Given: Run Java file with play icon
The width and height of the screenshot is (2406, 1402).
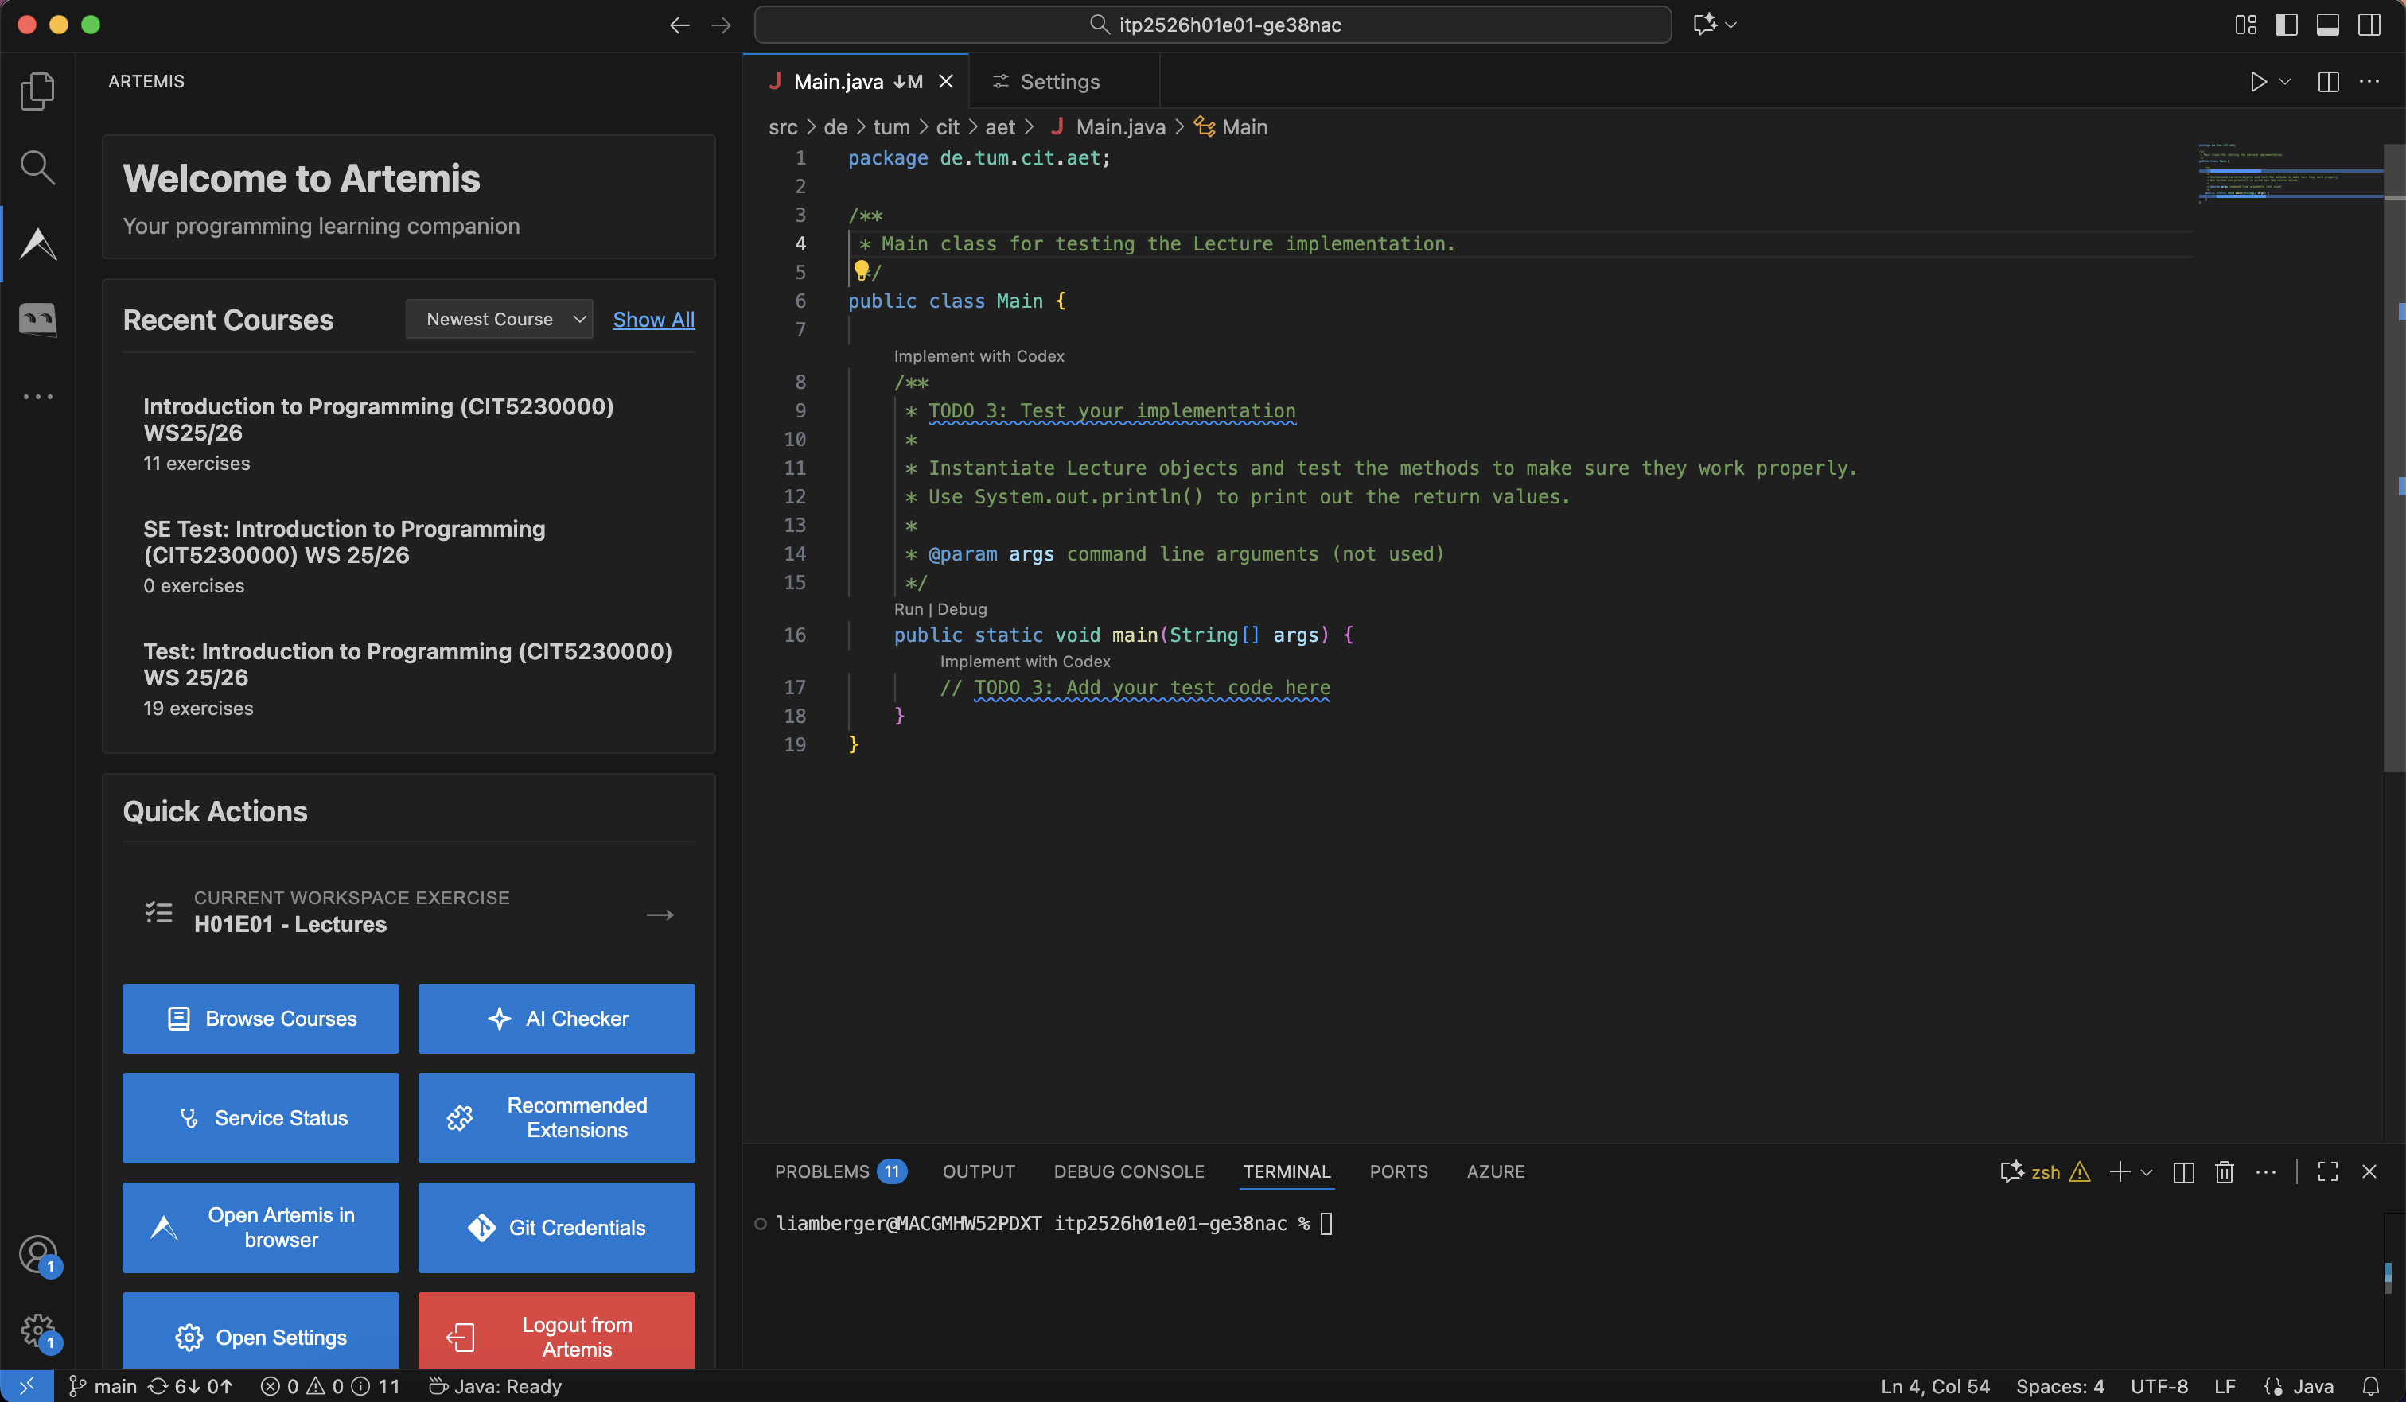Looking at the screenshot, I should 2258,82.
